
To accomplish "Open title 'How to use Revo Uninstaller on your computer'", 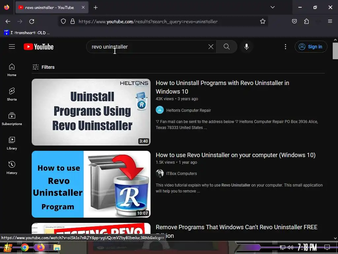I will point(235,155).
